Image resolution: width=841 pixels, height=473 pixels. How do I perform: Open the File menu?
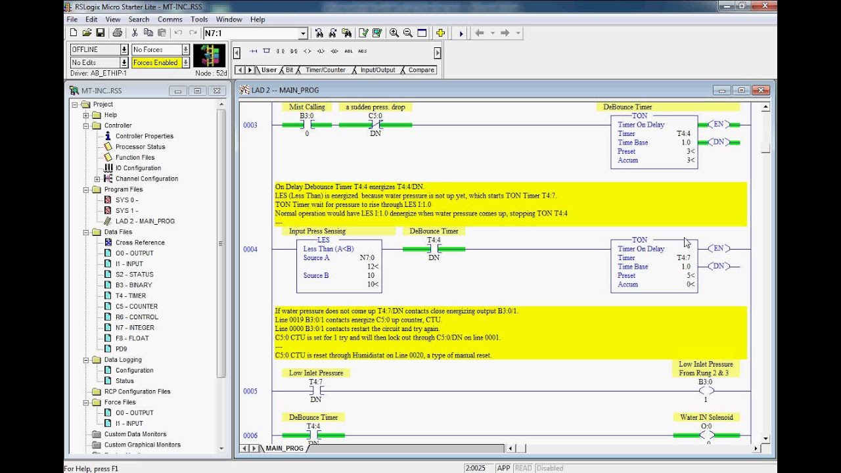[72, 20]
